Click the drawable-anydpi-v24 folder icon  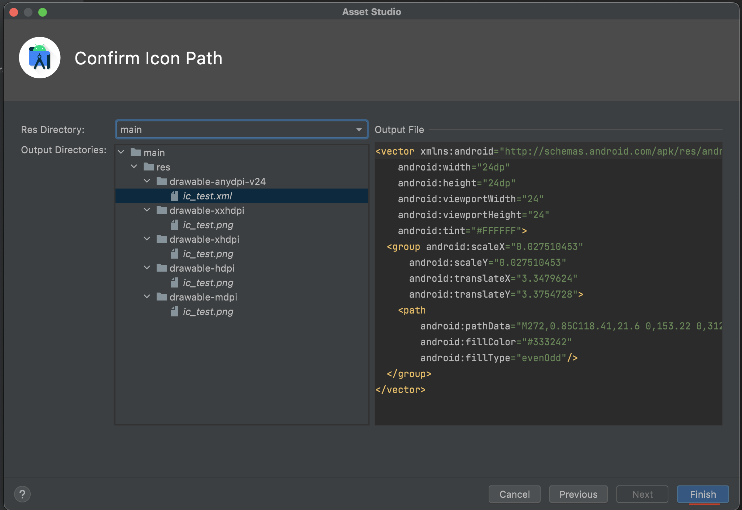[162, 181]
